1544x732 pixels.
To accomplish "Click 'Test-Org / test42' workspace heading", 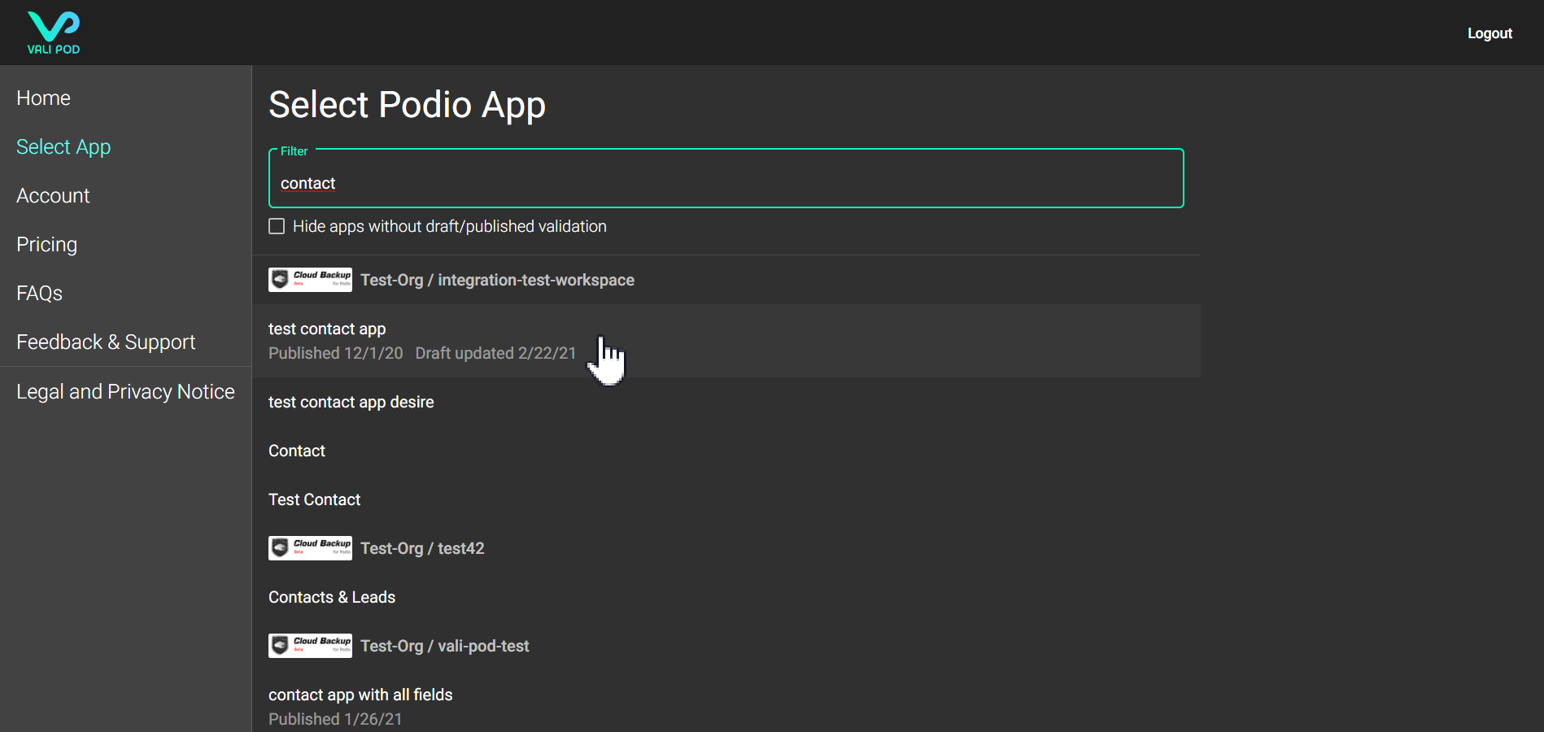I will point(422,548).
